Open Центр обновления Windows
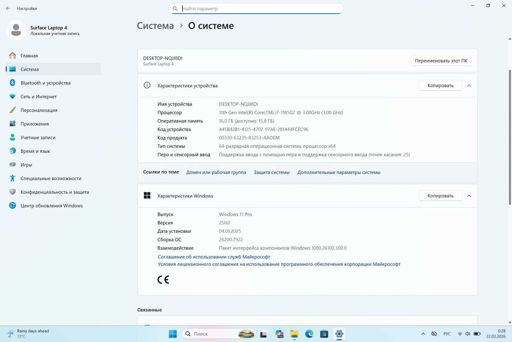 pyautogui.click(x=53, y=206)
